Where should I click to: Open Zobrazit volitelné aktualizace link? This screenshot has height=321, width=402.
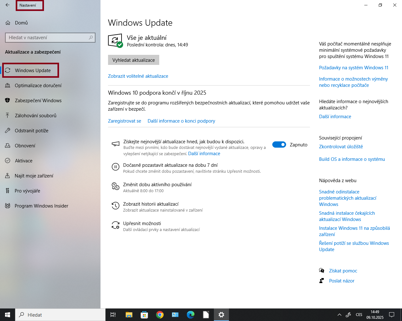click(x=138, y=76)
